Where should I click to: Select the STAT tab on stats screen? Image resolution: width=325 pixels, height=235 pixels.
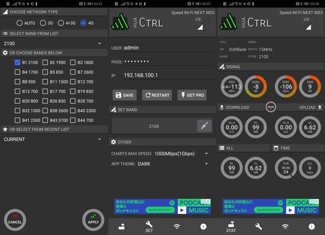(231, 226)
